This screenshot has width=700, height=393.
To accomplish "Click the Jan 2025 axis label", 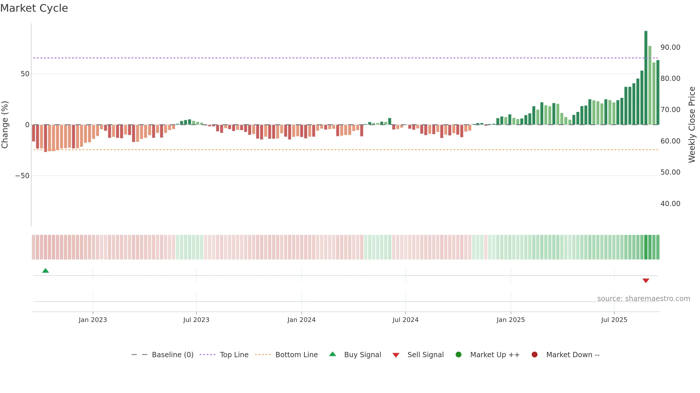I will pos(511,320).
